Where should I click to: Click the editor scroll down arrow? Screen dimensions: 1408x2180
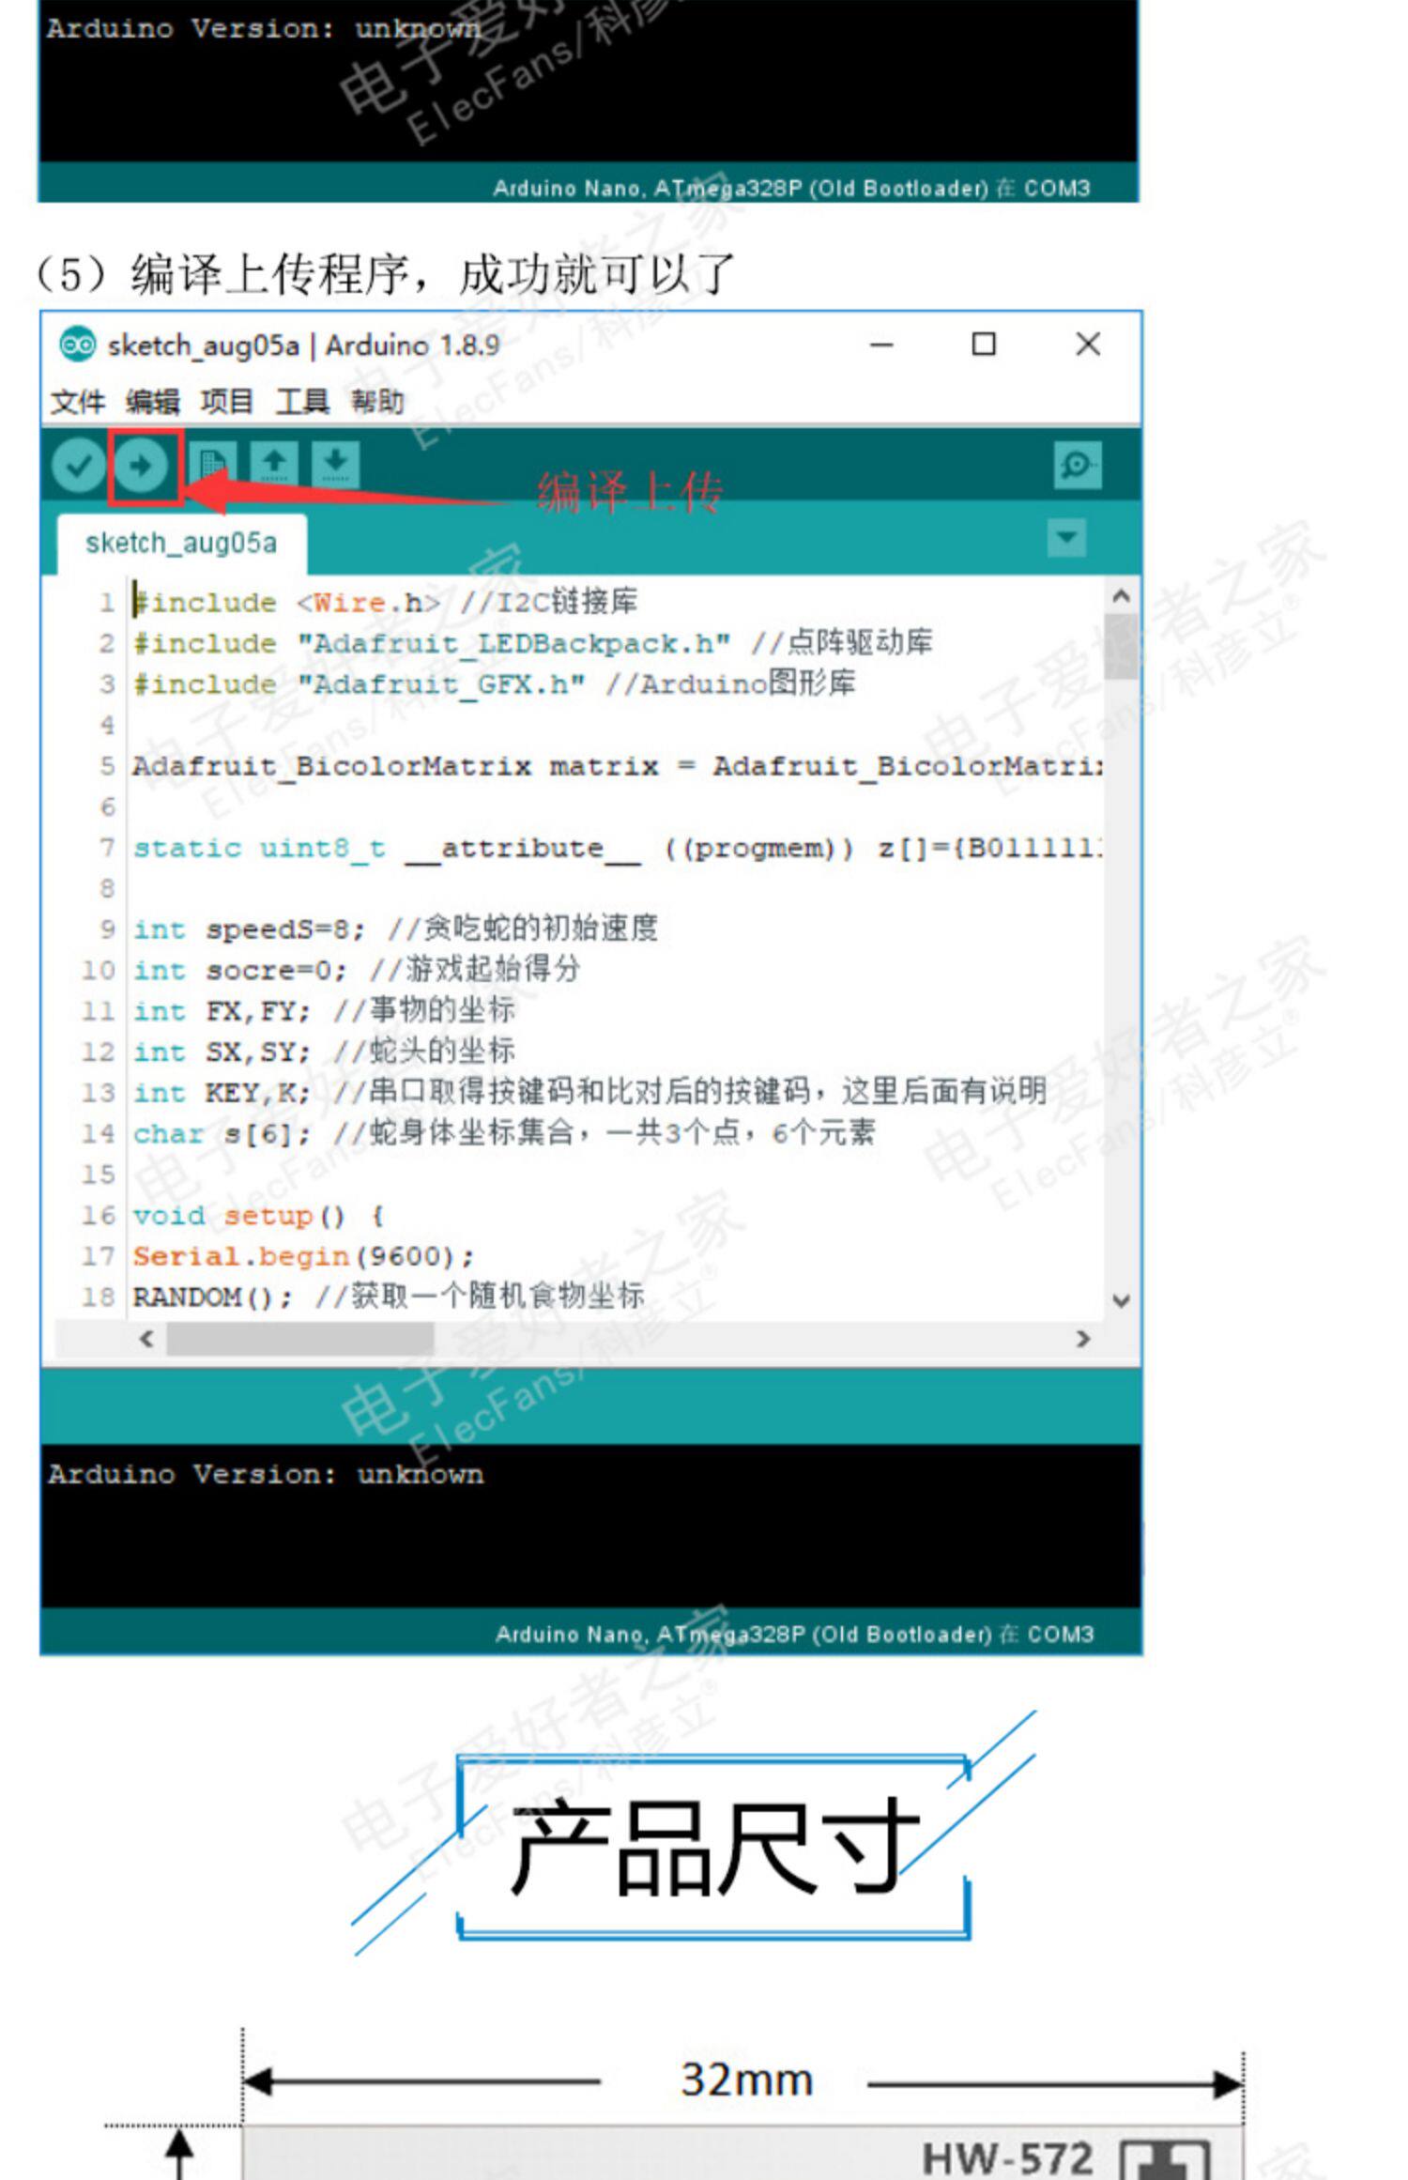[x=1121, y=1301]
